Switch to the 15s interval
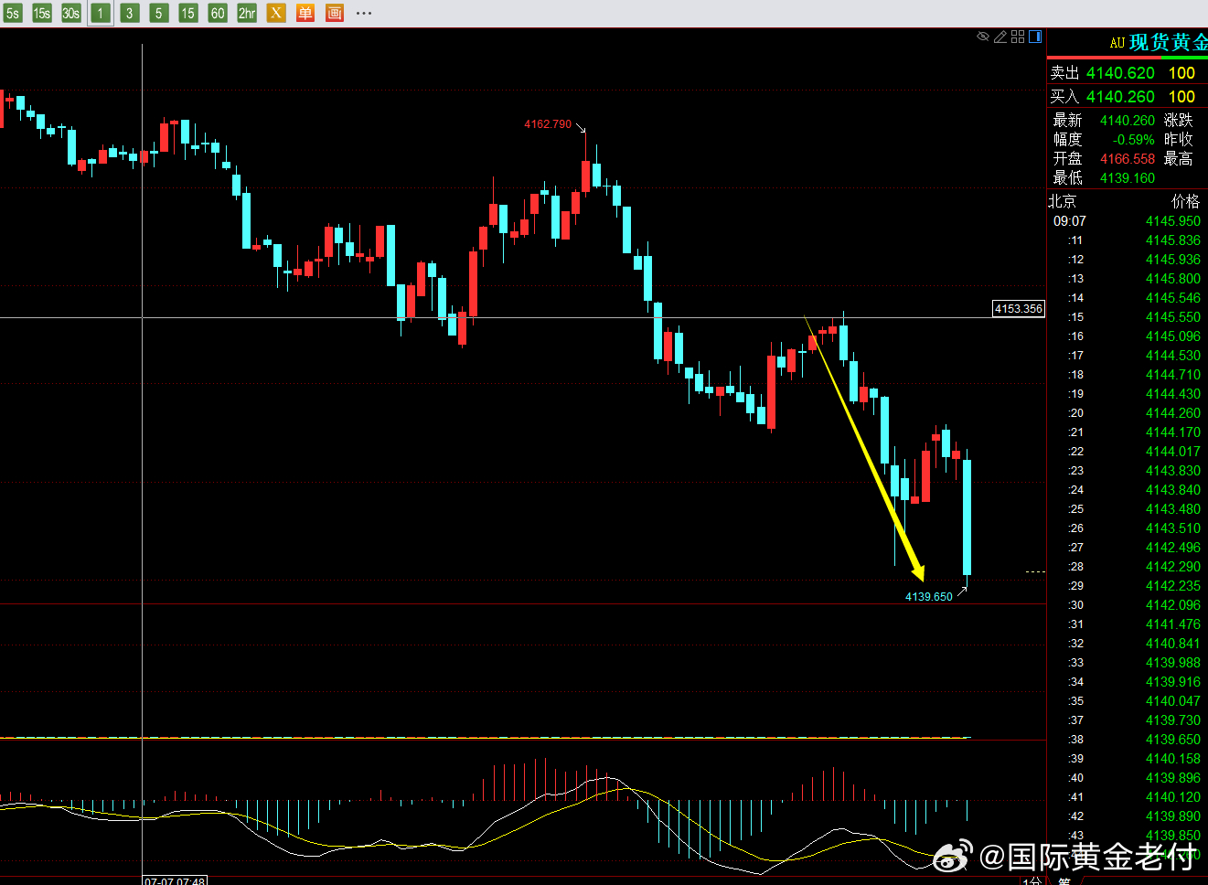Image resolution: width=1208 pixels, height=885 pixels. (42, 13)
